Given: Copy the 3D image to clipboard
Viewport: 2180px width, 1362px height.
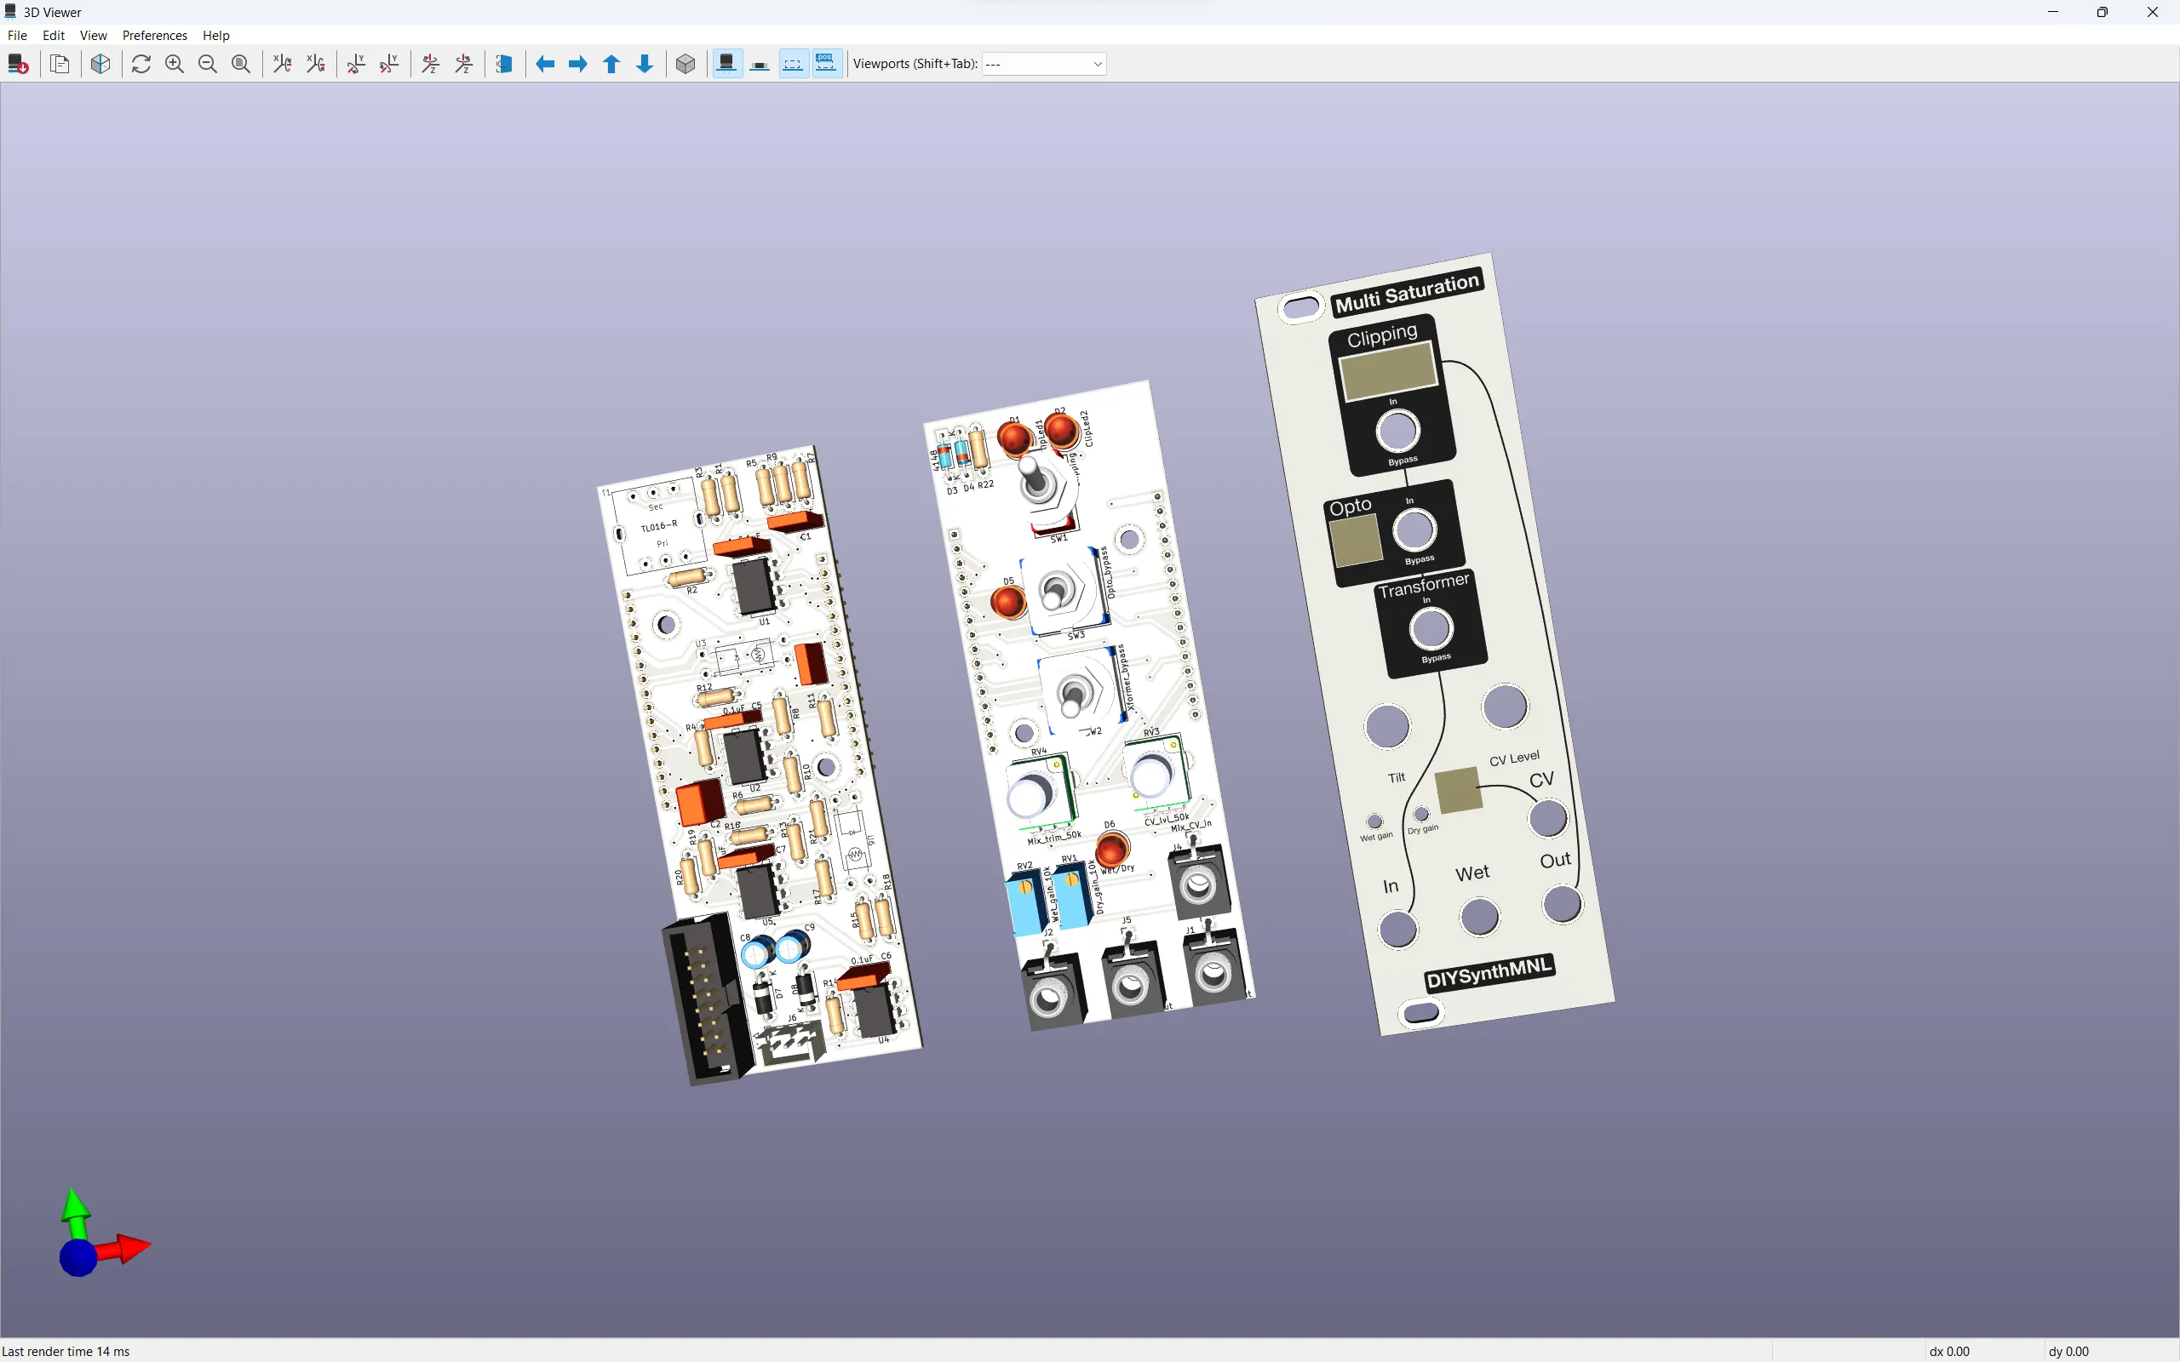Looking at the screenshot, I should coord(60,63).
